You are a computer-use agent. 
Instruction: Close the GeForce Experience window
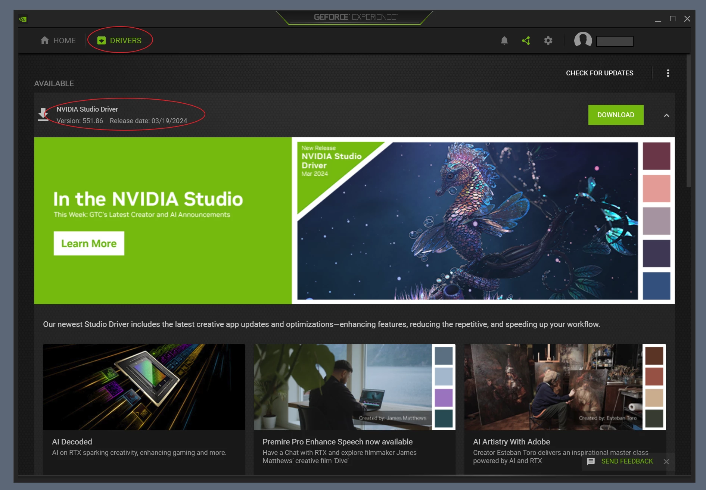point(687,19)
